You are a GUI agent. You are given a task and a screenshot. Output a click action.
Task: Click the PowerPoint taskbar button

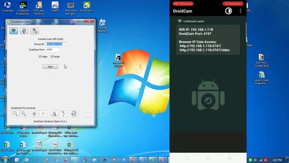[133, 160]
